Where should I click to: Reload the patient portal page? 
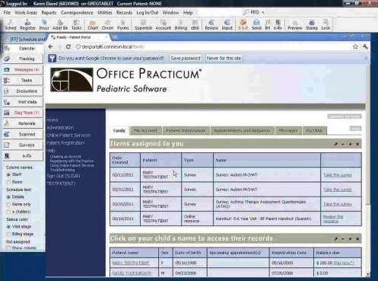[x=68, y=46]
